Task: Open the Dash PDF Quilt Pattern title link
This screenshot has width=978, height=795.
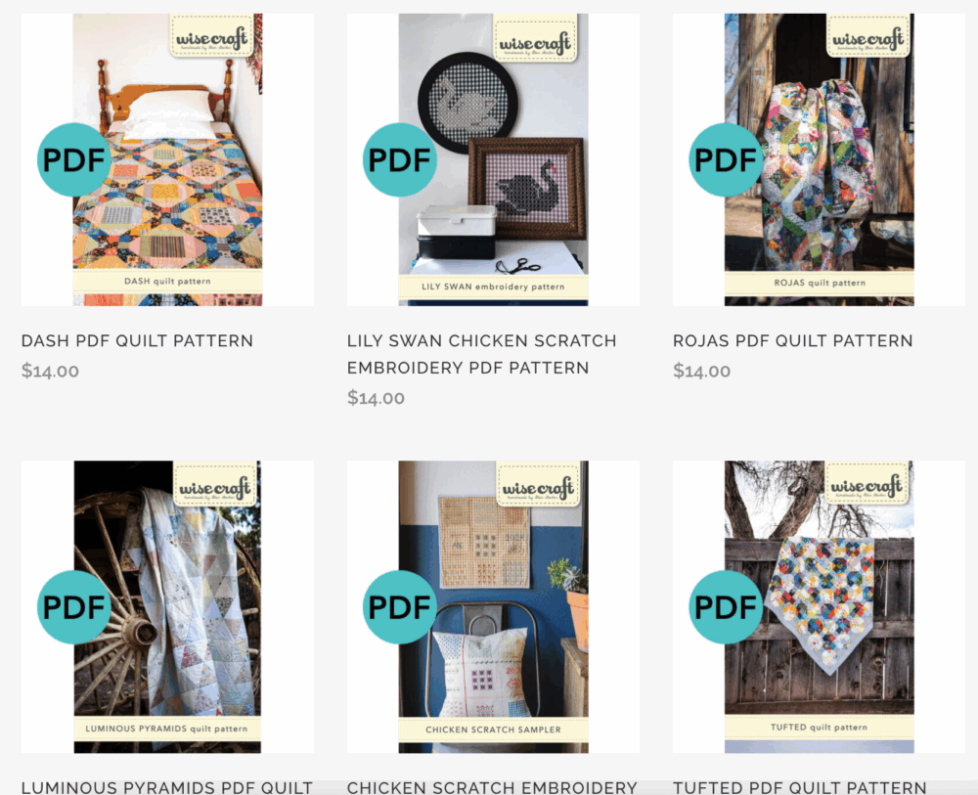Action: point(137,341)
